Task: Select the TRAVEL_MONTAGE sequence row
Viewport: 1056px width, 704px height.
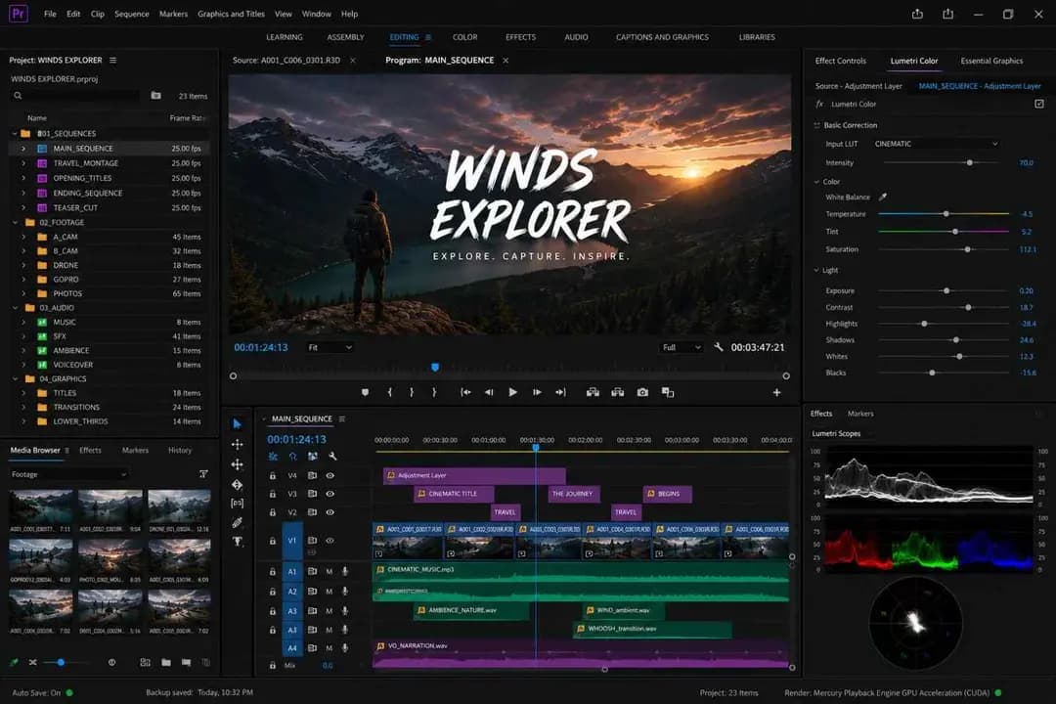Action: pos(110,163)
